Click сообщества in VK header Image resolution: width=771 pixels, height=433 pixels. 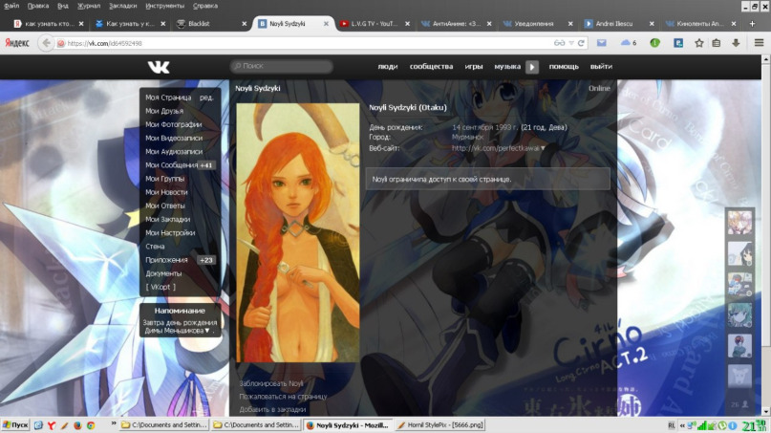click(431, 66)
